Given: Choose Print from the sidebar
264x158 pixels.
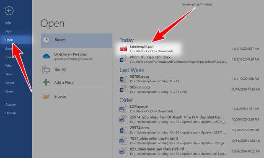Looking at the screenshot, I should [8, 66].
